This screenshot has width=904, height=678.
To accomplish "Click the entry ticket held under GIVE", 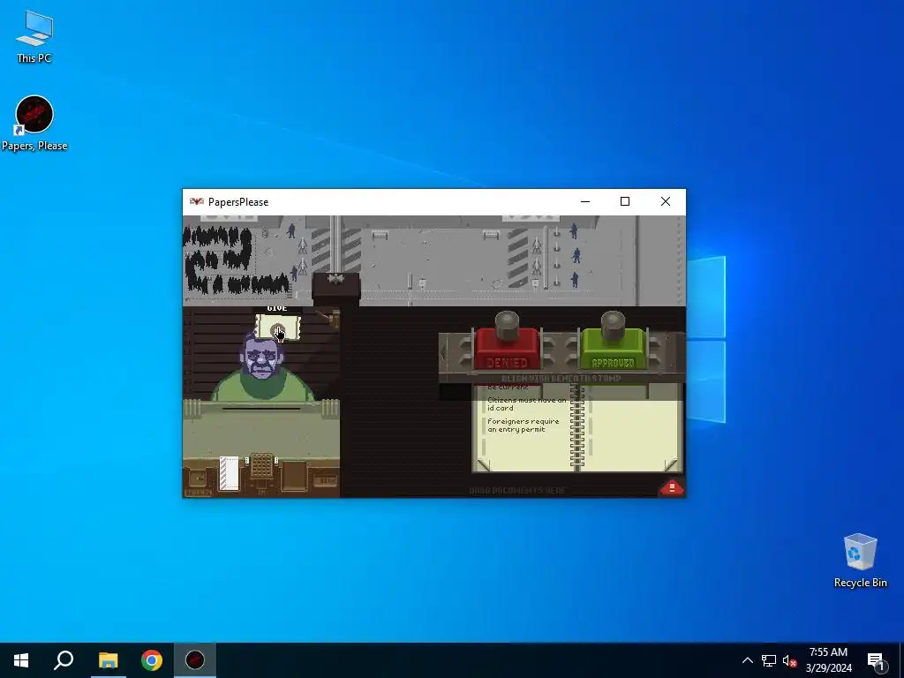I will 278,328.
